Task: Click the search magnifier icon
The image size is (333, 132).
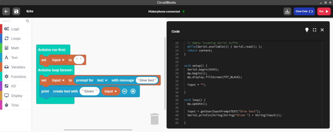Action: tap(28, 21)
